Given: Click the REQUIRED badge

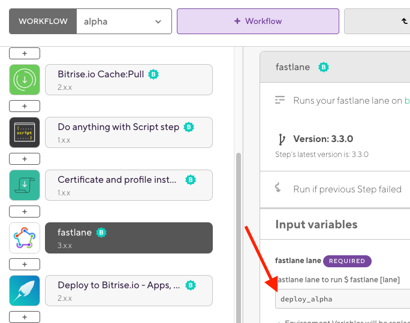Looking at the screenshot, I should [x=347, y=261].
